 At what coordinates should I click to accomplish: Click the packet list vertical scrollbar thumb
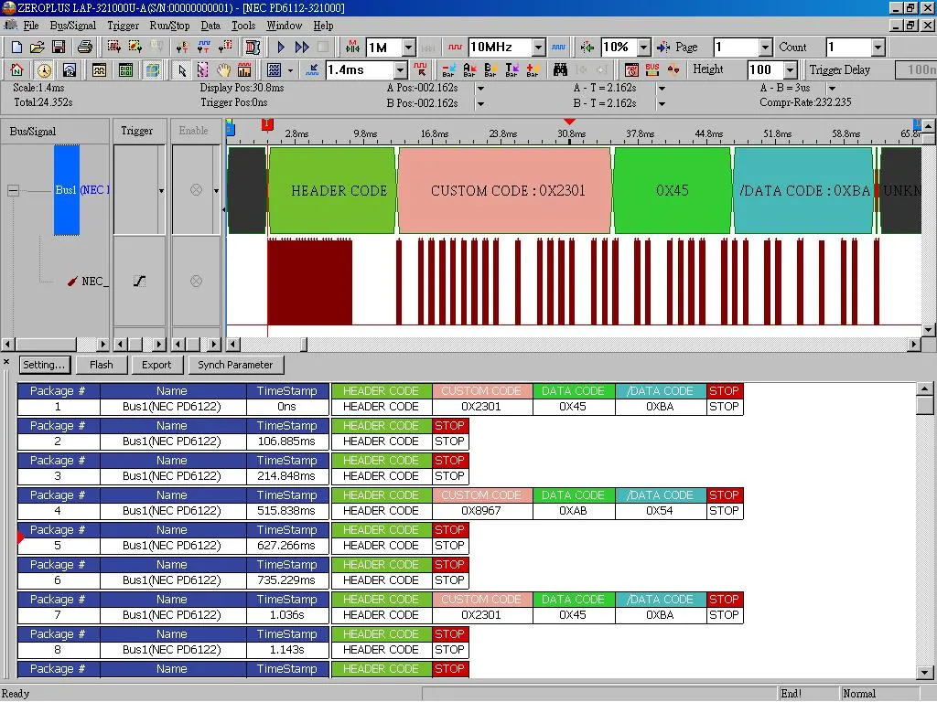pyautogui.click(x=924, y=405)
